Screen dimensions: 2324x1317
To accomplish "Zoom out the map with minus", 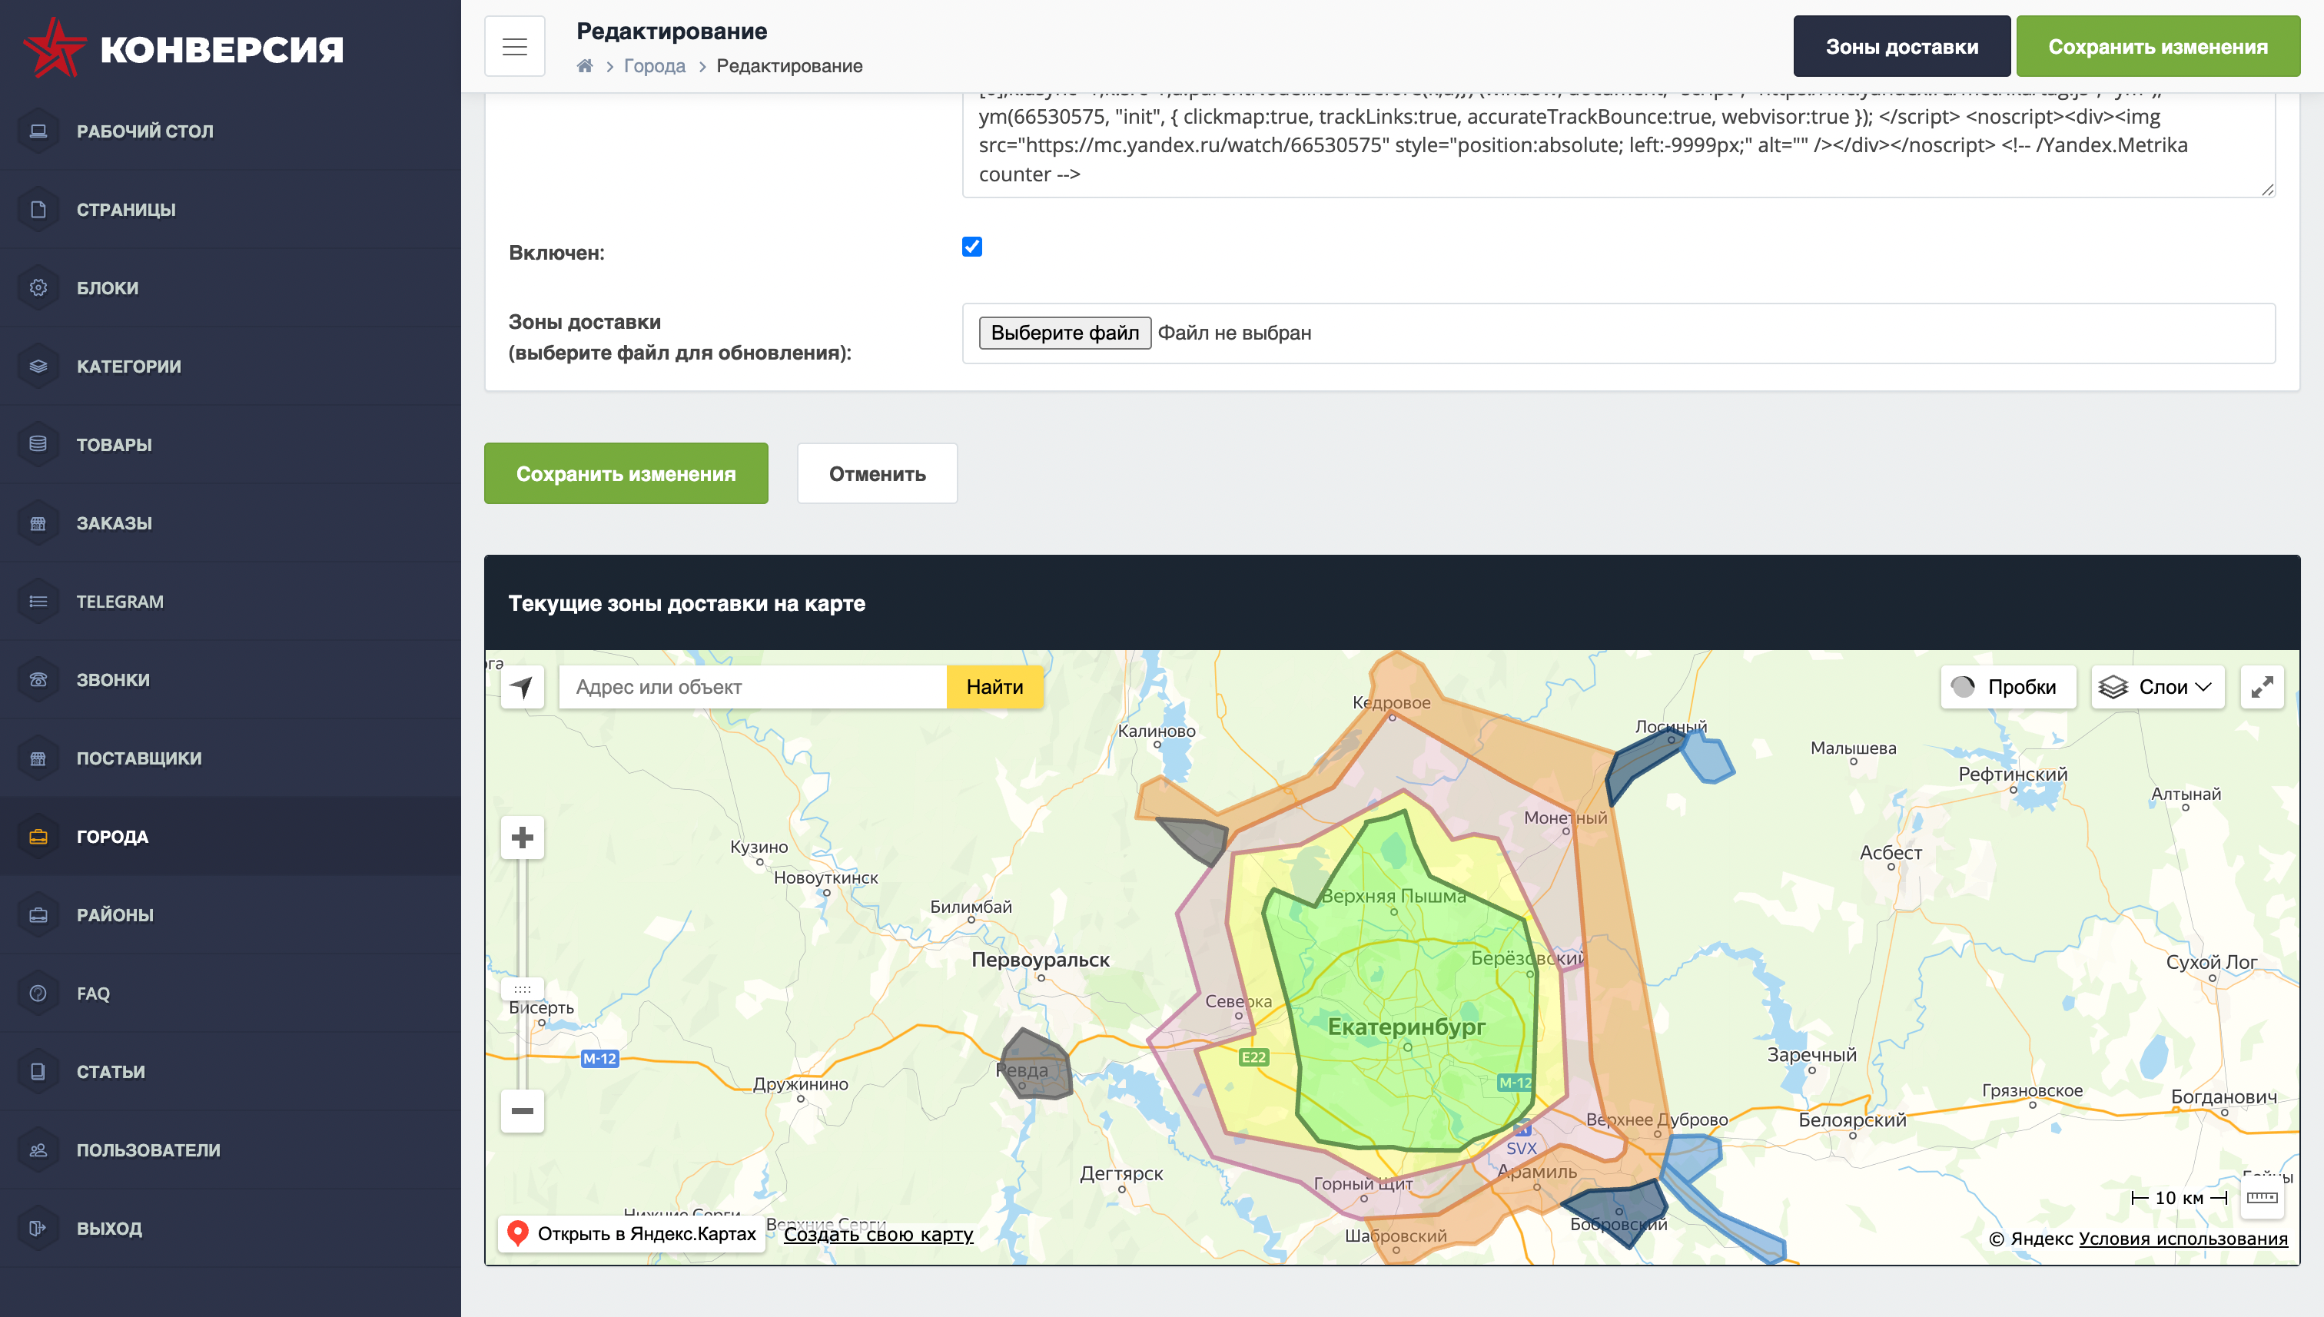I will click(522, 1110).
